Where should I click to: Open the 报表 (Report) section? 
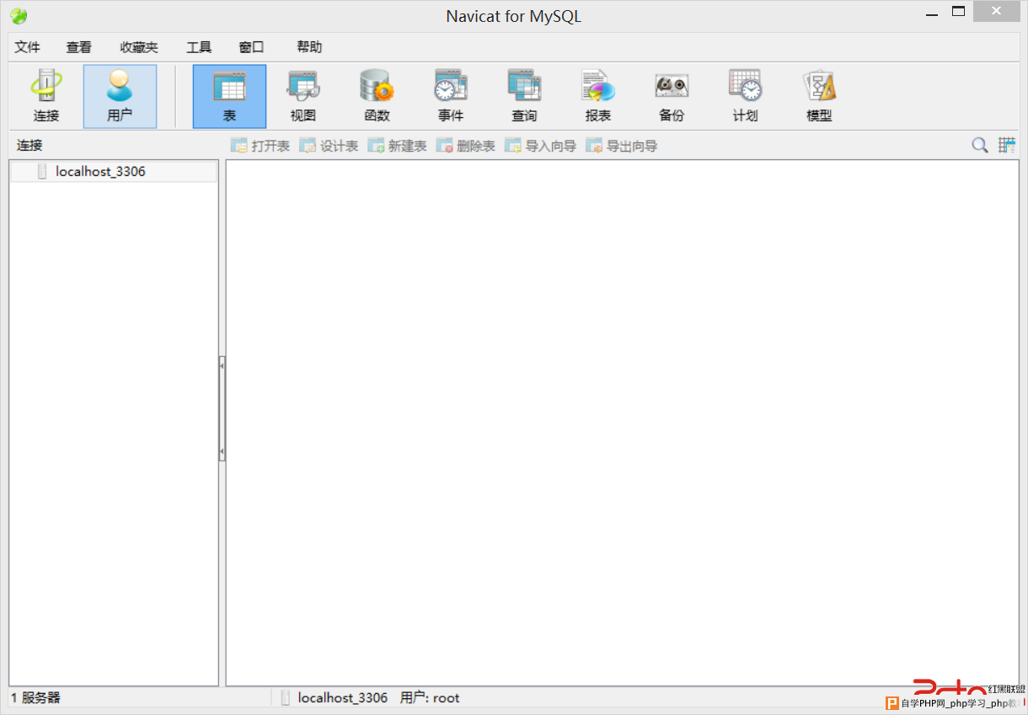coord(598,96)
